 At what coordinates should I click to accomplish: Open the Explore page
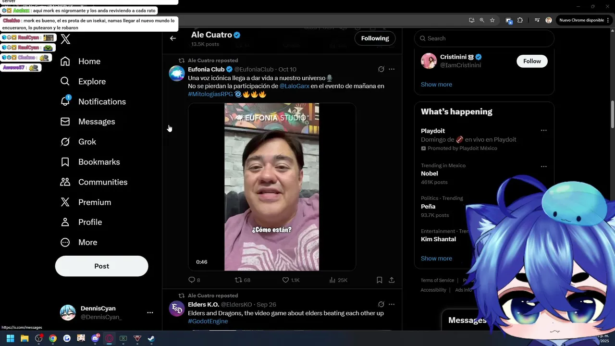coord(83,82)
